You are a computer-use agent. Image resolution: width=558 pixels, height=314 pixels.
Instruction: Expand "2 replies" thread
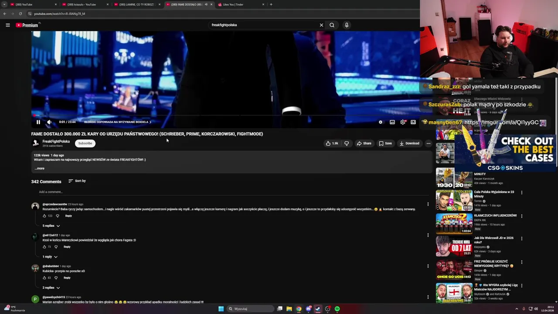point(51,287)
